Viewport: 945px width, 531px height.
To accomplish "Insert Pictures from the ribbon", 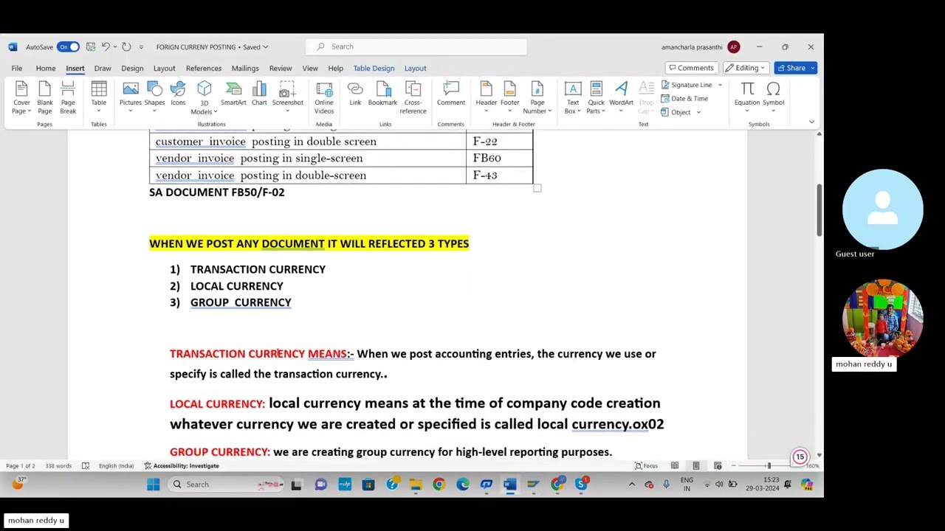I will click(x=131, y=97).
